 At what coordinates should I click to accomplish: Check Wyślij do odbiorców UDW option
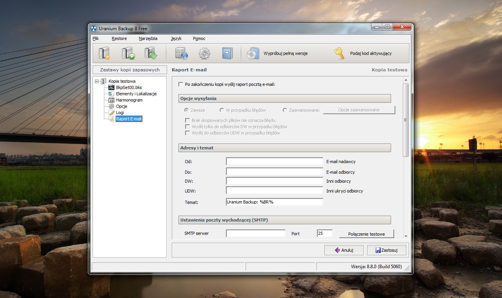(x=187, y=133)
